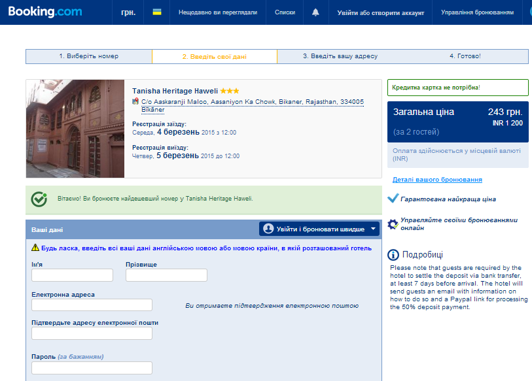Click blue checkmark Гарантована найкраща ціна icon
This screenshot has width=532, height=381.
(x=393, y=198)
